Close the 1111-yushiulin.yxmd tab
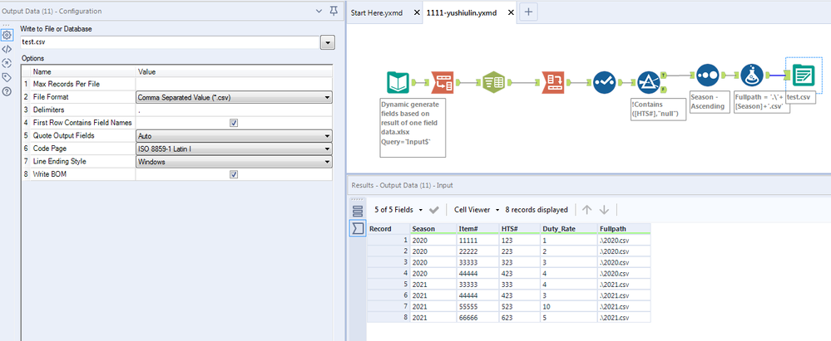Screen dimensions: 831x341 [511, 12]
